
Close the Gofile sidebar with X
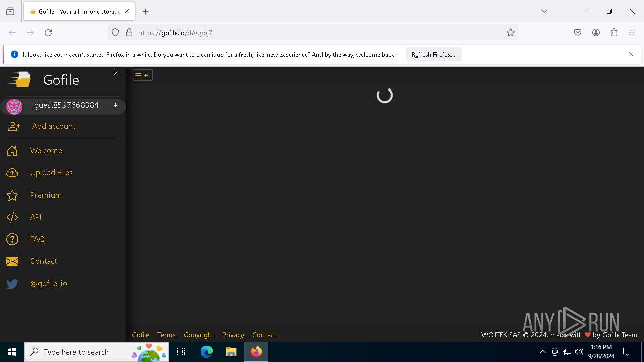point(116,73)
